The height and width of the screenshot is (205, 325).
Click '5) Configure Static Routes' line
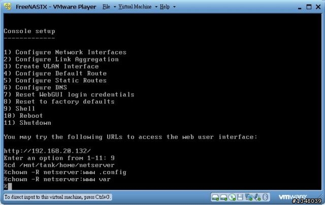(x=55, y=80)
